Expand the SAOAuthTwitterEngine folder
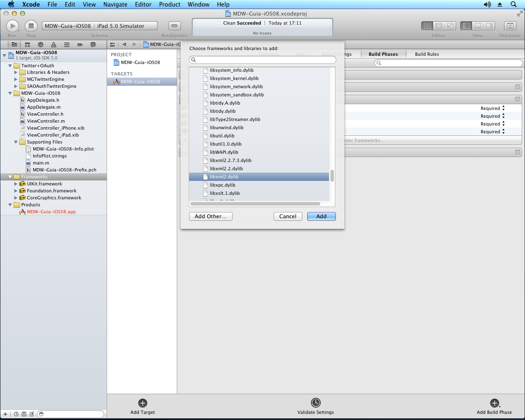This screenshot has width=525, height=420. coord(16,86)
